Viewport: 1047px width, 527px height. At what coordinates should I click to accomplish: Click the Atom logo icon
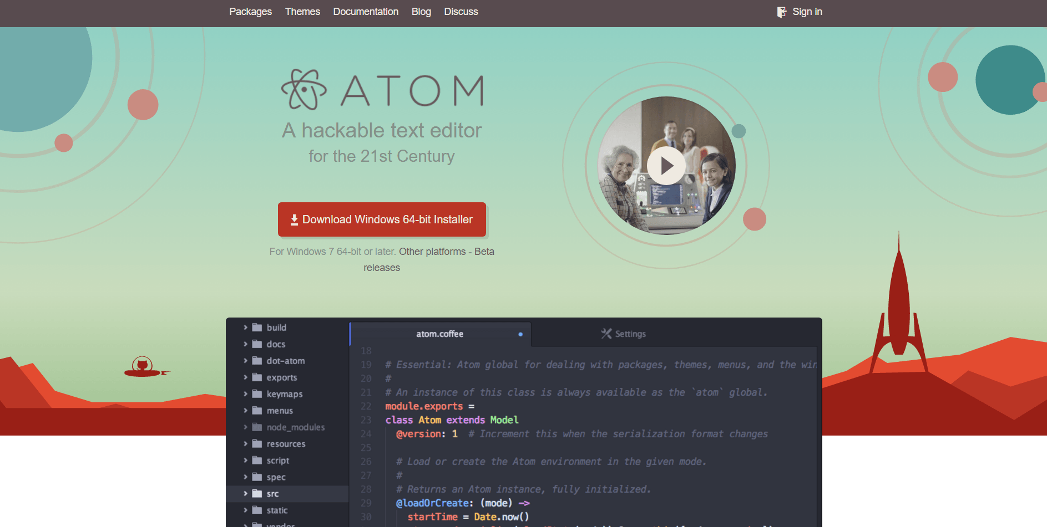304,89
